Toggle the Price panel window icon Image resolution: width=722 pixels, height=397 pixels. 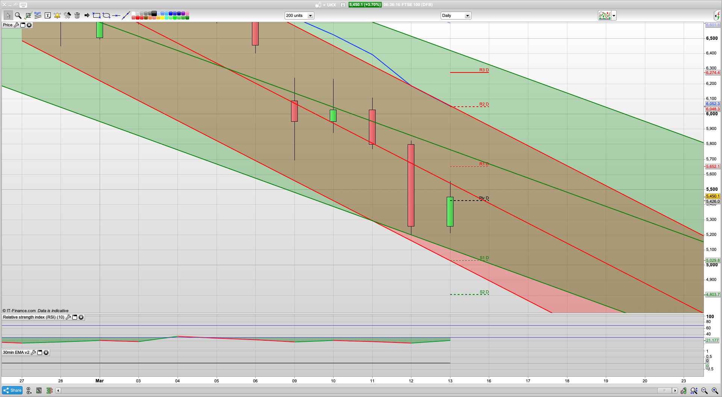(x=23, y=25)
